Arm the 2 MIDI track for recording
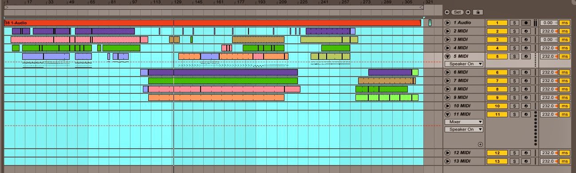 pyautogui.click(x=526, y=31)
